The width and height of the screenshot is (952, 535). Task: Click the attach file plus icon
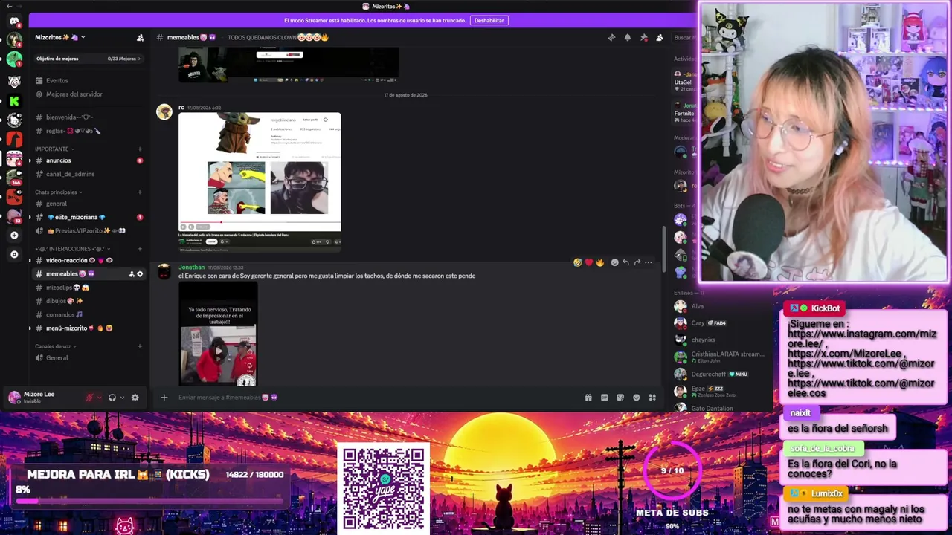[164, 398]
